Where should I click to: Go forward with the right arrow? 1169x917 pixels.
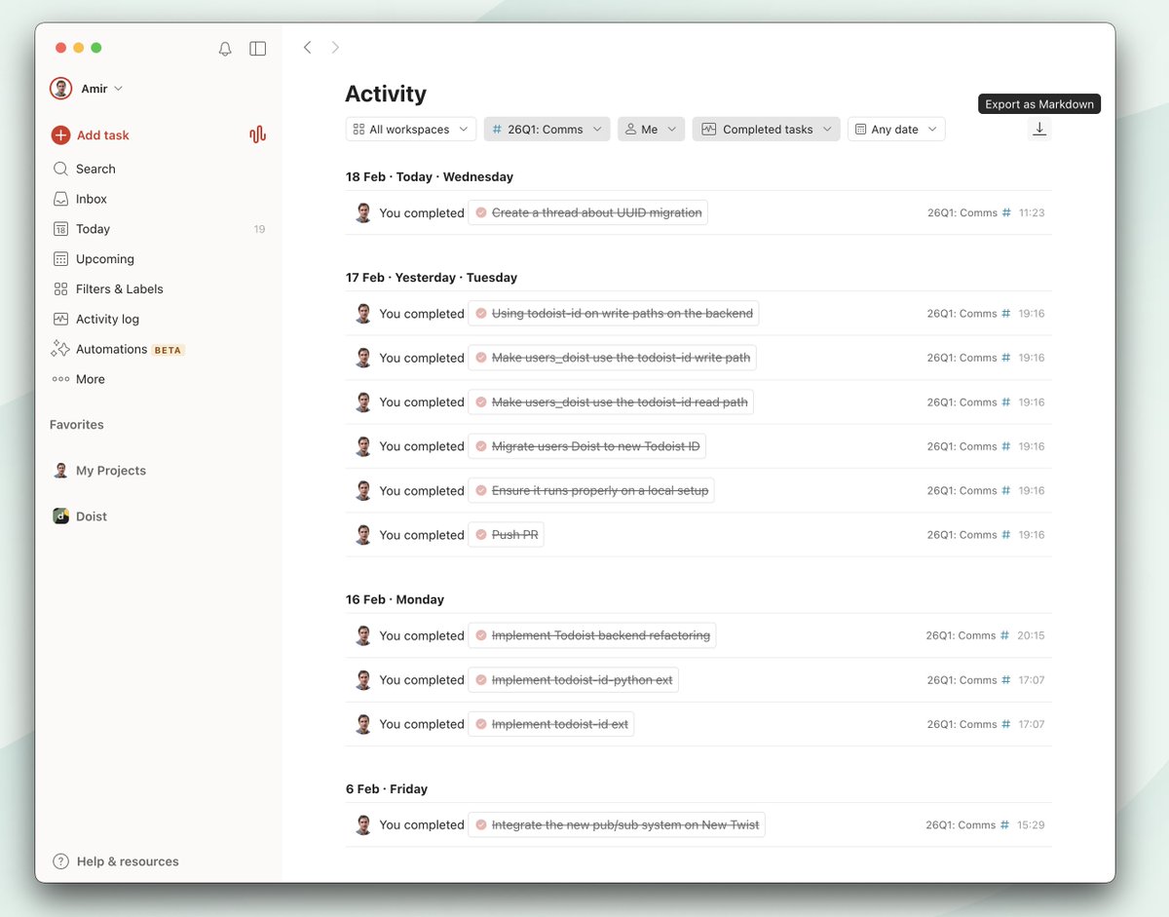pyautogui.click(x=336, y=48)
